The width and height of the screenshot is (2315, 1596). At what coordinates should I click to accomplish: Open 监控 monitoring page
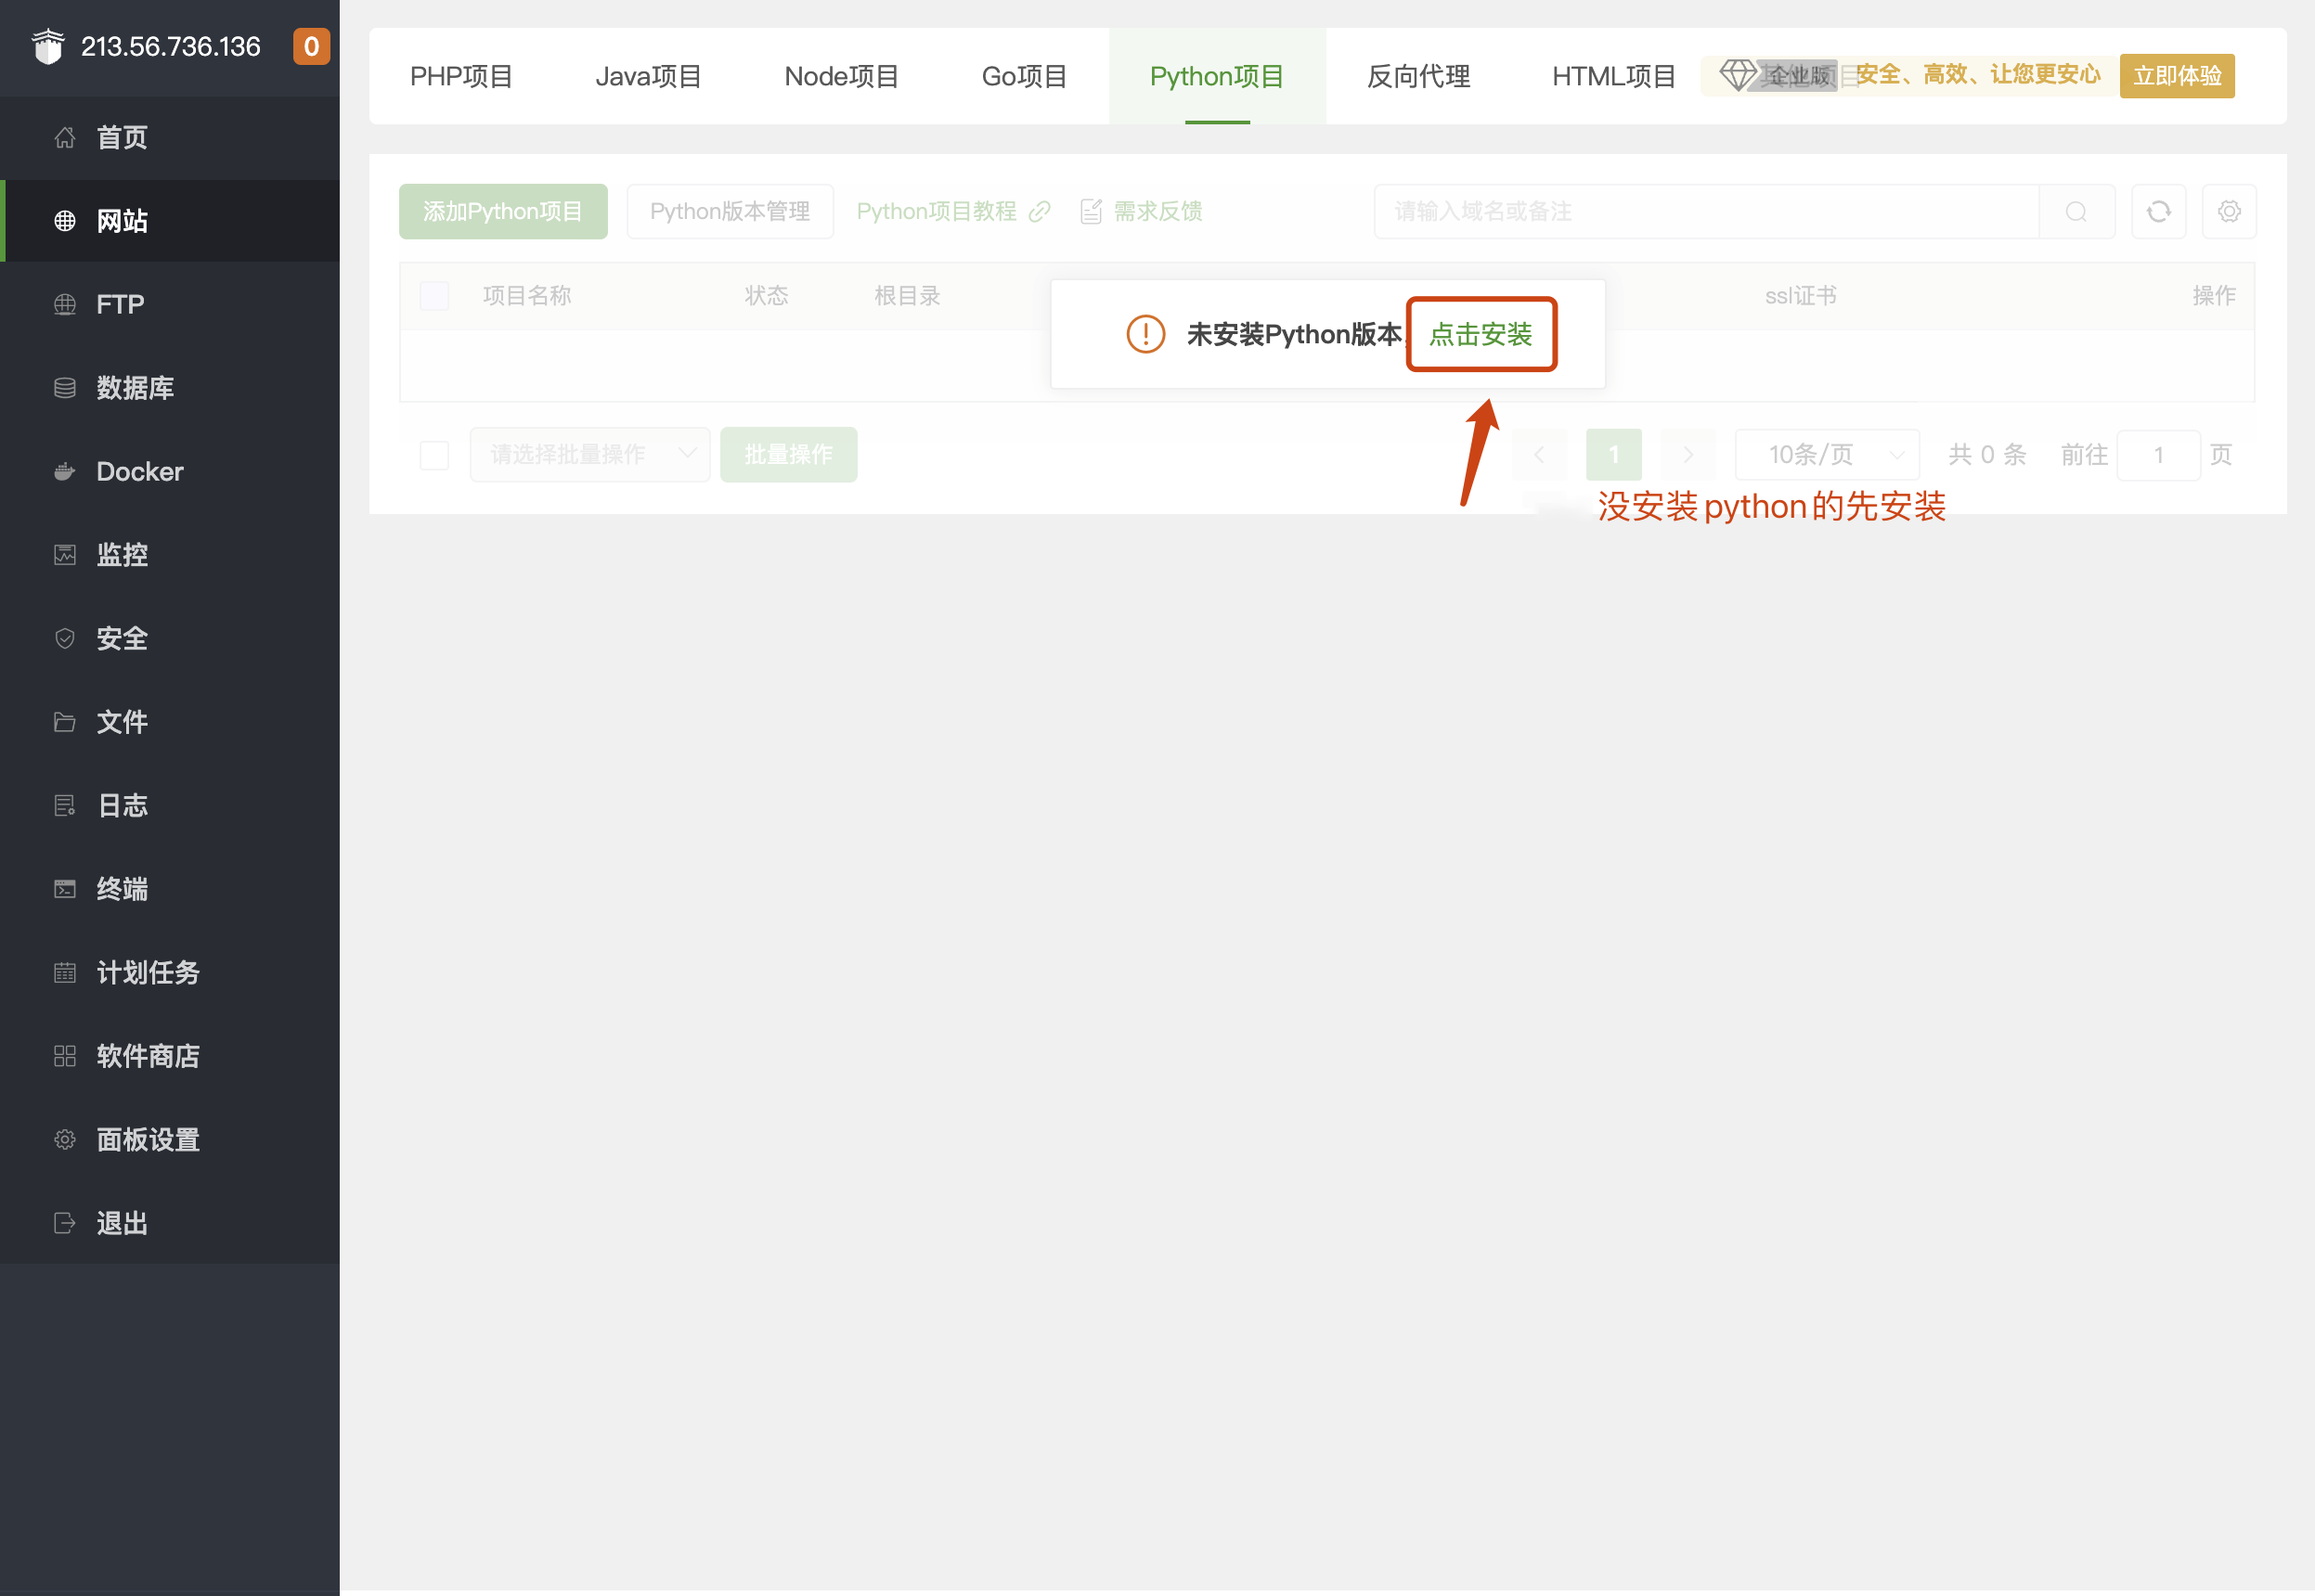pyautogui.click(x=170, y=555)
